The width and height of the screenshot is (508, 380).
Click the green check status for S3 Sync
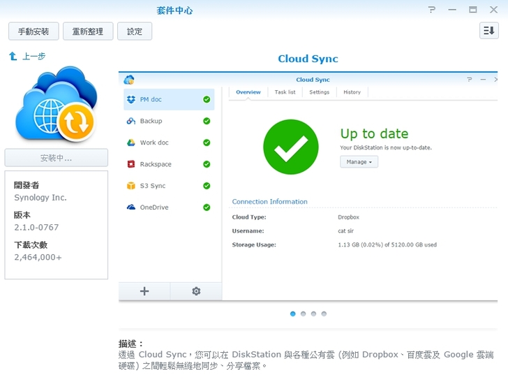tap(207, 186)
